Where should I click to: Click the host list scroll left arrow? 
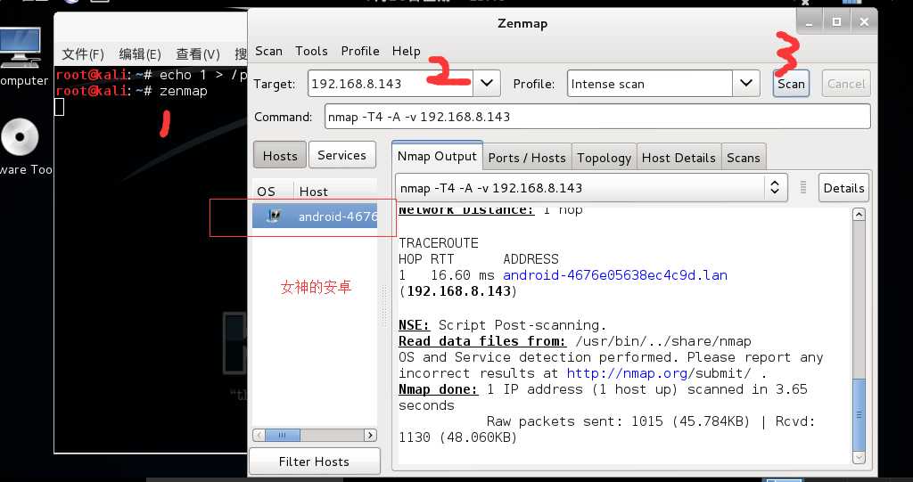tap(259, 435)
